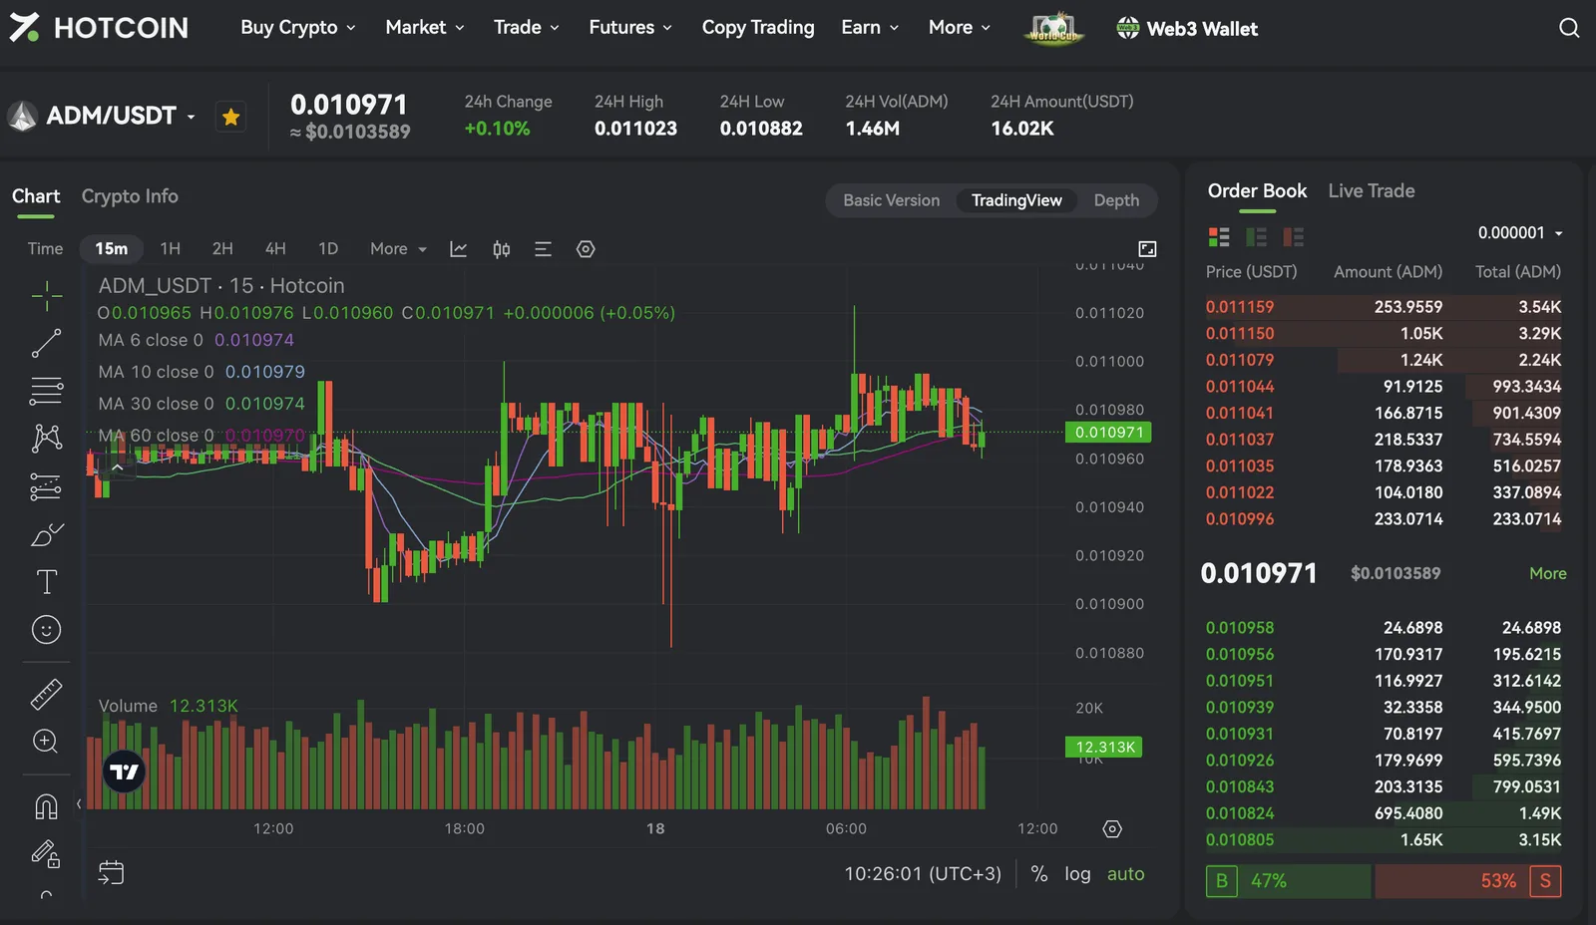Show only buy orders layout
1596x925 pixels.
(x=1256, y=237)
